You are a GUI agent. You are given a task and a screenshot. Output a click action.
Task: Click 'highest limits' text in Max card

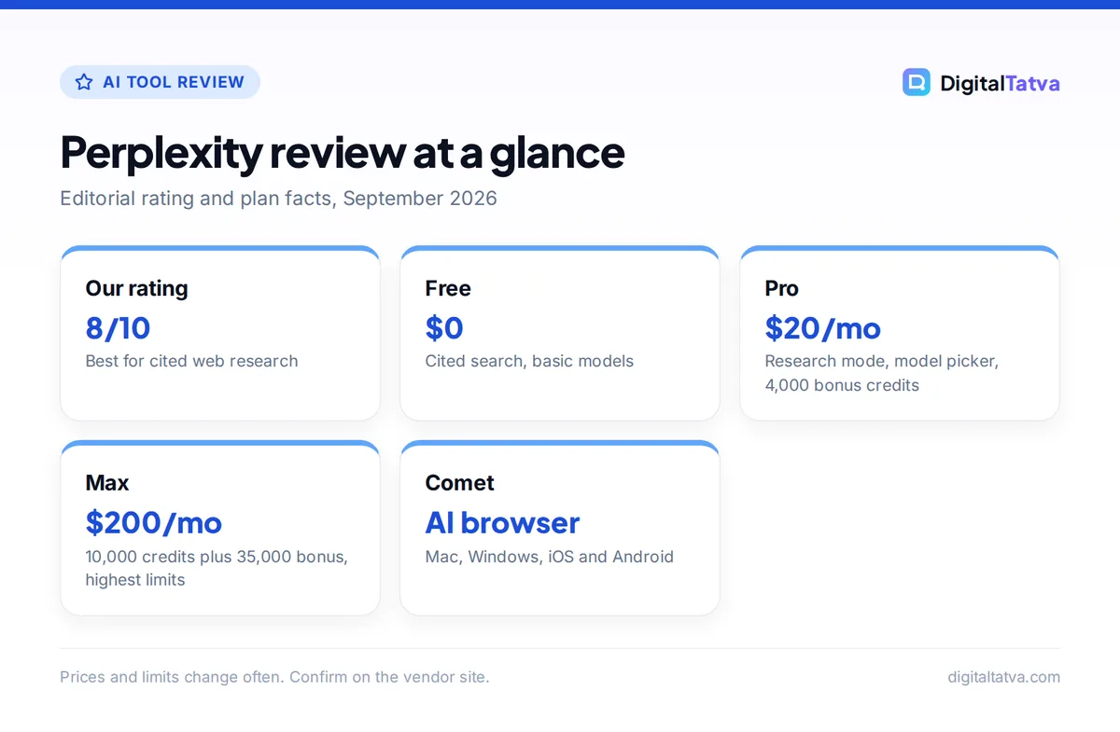coord(135,580)
